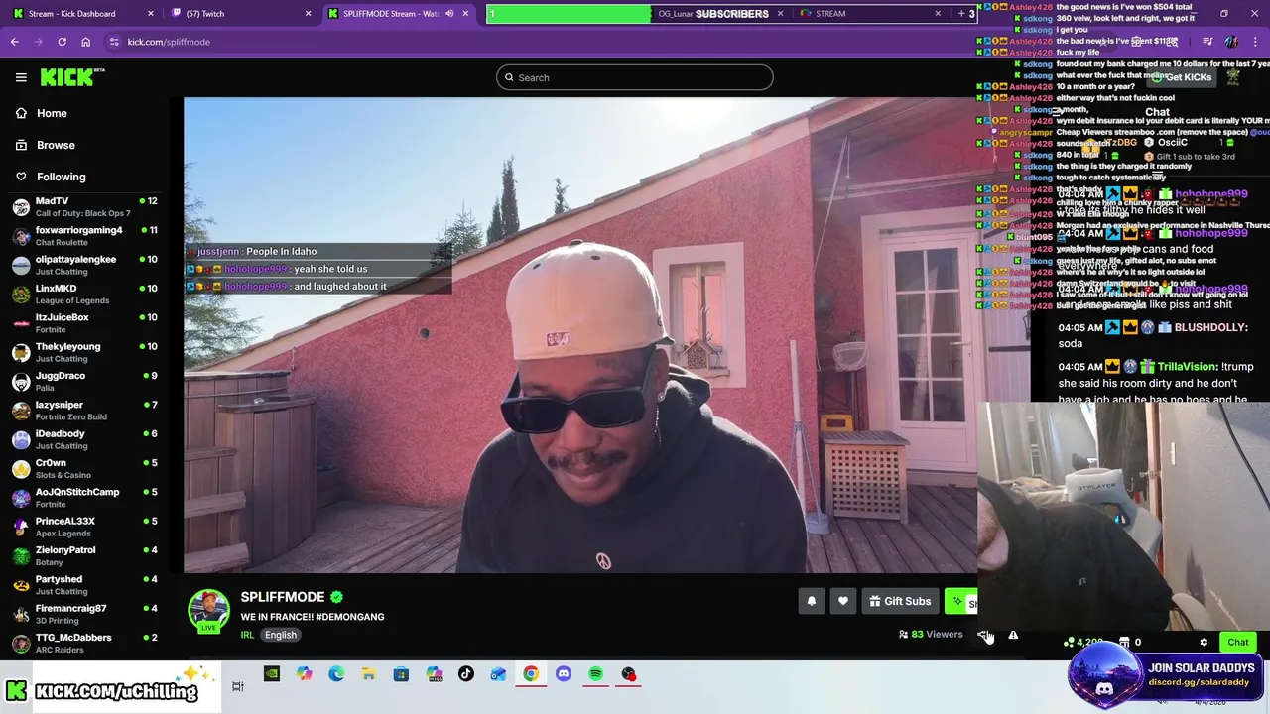
Task: Close the Twitch browser tab
Action: click(308, 14)
